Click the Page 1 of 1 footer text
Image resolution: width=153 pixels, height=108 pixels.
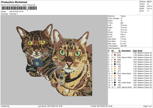click(147, 106)
